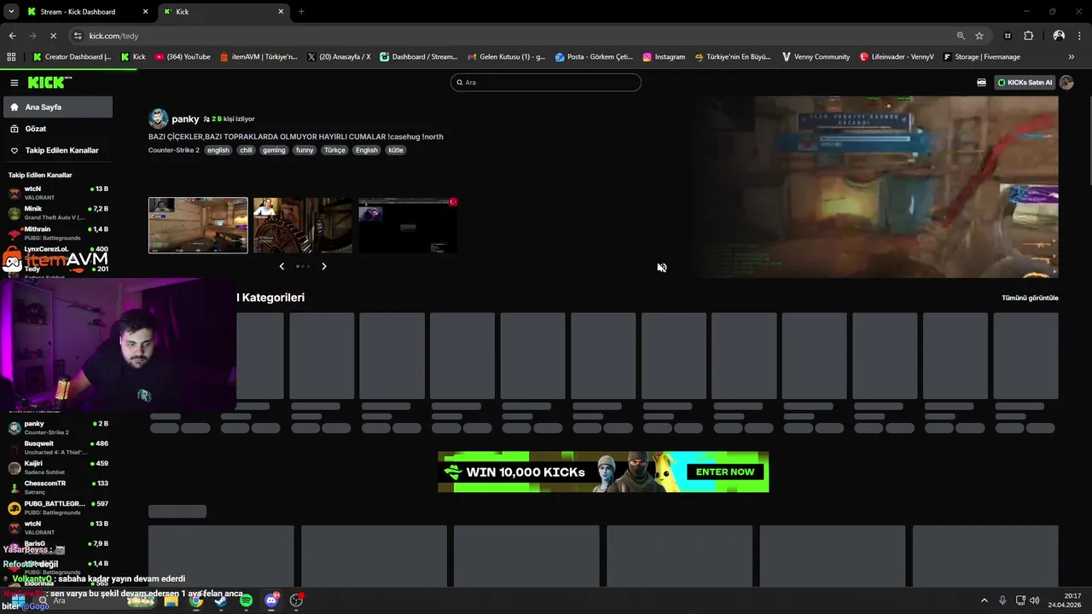Open a new browser tab
Screen dimensions: 1092x614
point(301,12)
